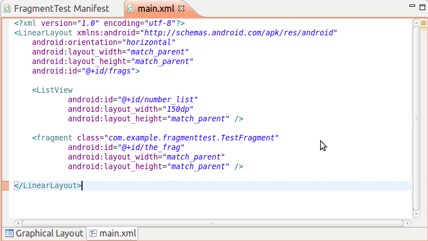Minimize the editor pane
Screen dimensions: 428x241
click(x=412, y=6)
